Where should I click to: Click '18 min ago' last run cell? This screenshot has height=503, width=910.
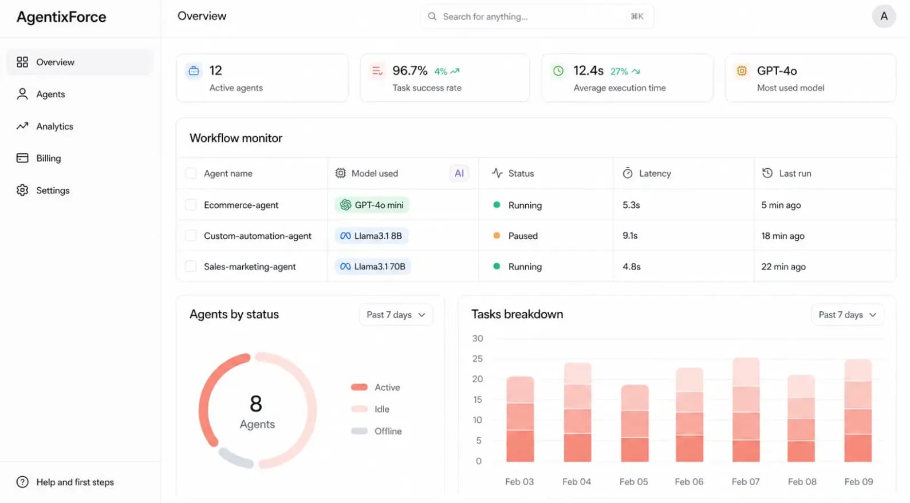click(x=783, y=236)
